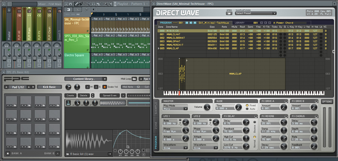The height and width of the screenshot is (161, 338).
Task: Switch to the SAMPLE tab
Action: tap(156, 107)
